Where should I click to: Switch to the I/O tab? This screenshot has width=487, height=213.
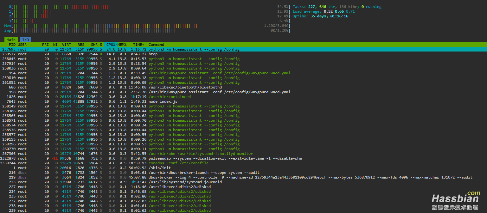25,40
